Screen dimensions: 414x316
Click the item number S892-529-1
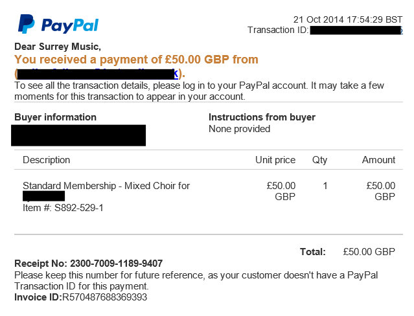63,208
